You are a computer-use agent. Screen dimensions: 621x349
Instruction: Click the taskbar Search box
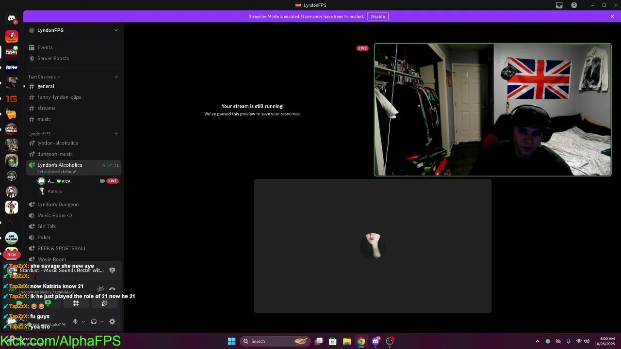[275, 341]
